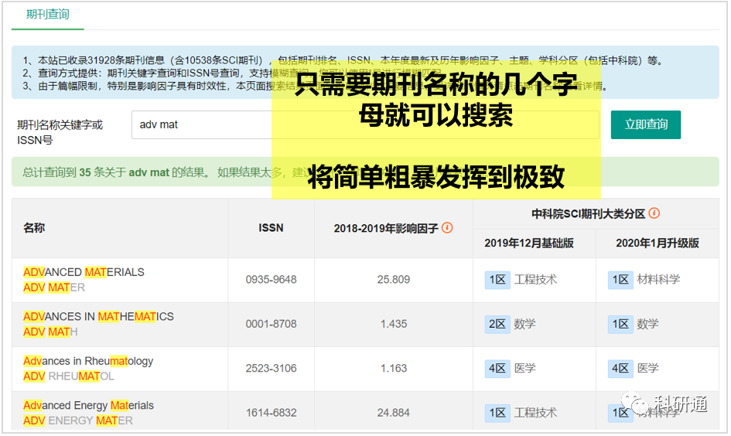Click 1区 材料科学 badge in ADVANCED MATERIALS row

(x=644, y=280)
